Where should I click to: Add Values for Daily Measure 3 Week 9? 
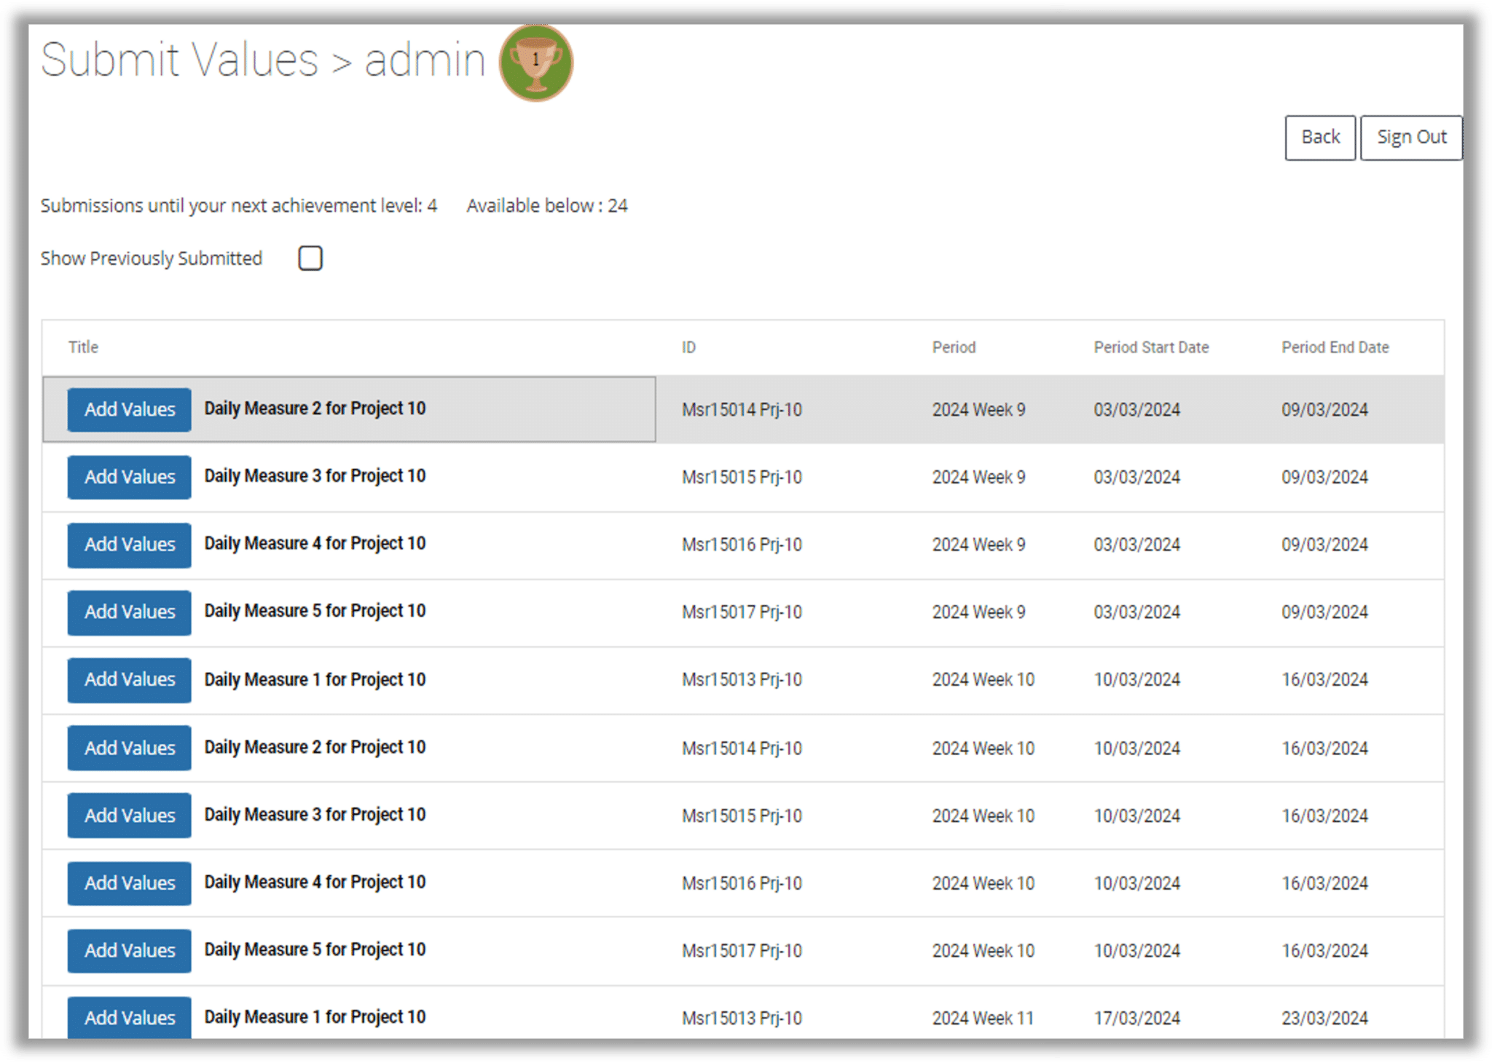(x=130, y=478)
